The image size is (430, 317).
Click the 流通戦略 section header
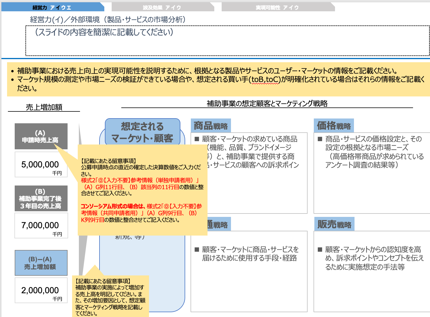coord(221,224)
